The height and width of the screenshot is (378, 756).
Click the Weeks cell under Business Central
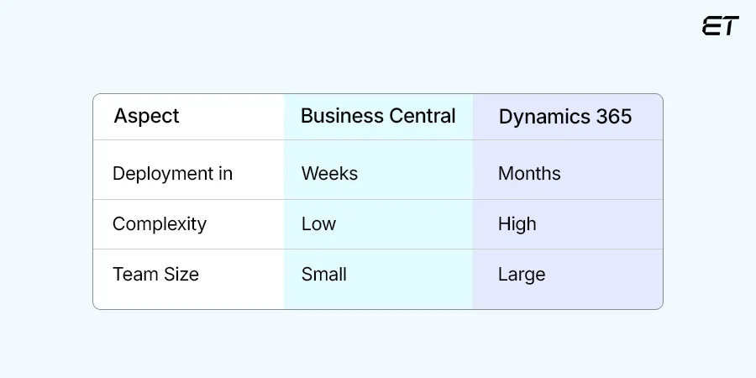(x=329, y=174)
